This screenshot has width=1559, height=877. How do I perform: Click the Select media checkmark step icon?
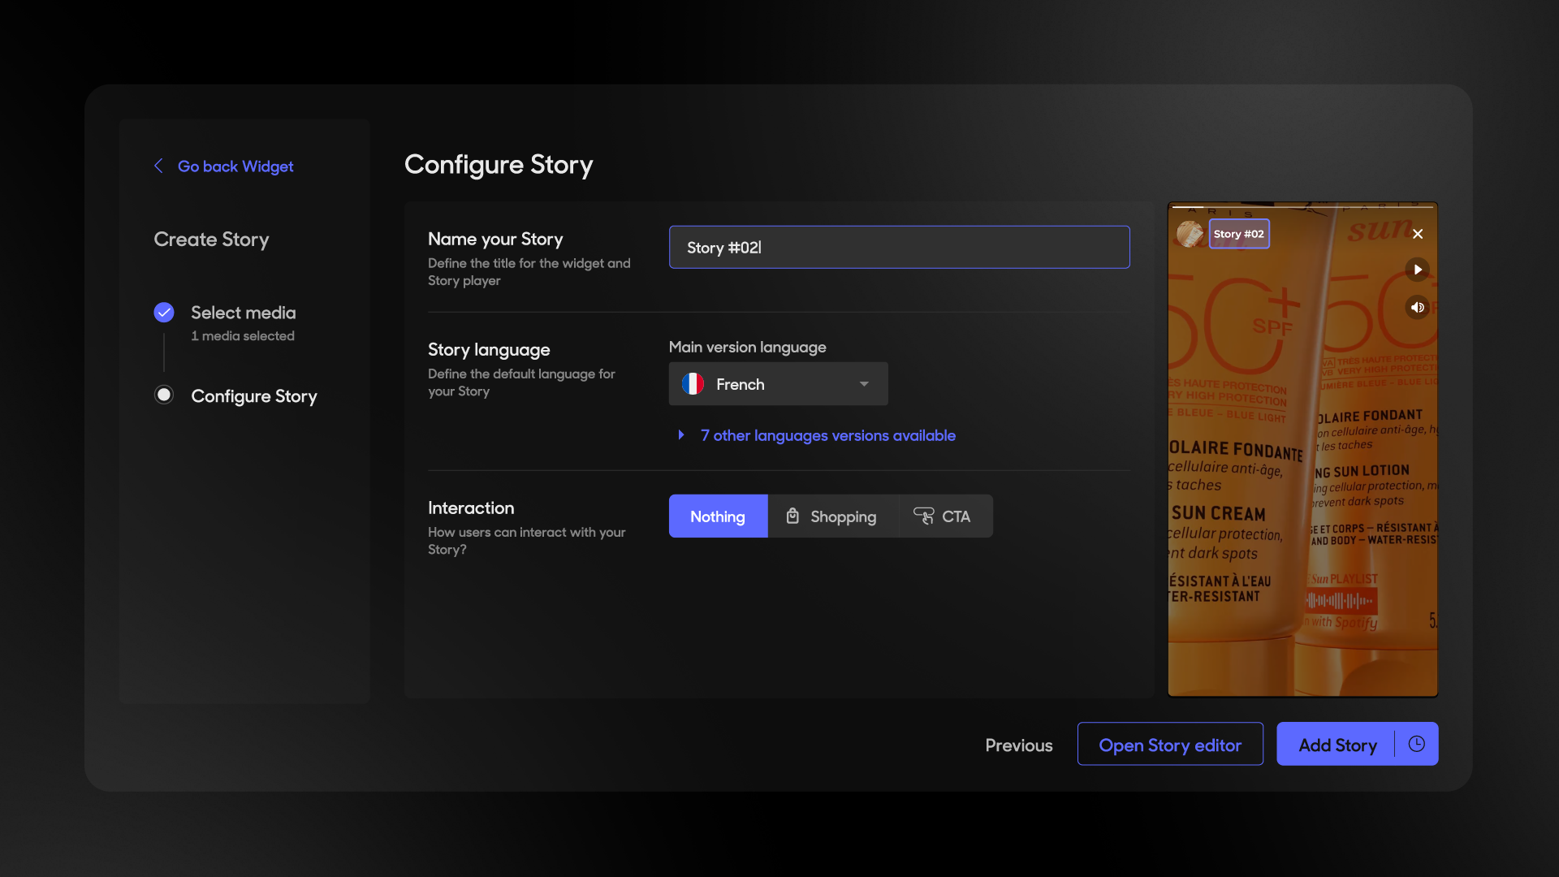[x=164, y=313]
